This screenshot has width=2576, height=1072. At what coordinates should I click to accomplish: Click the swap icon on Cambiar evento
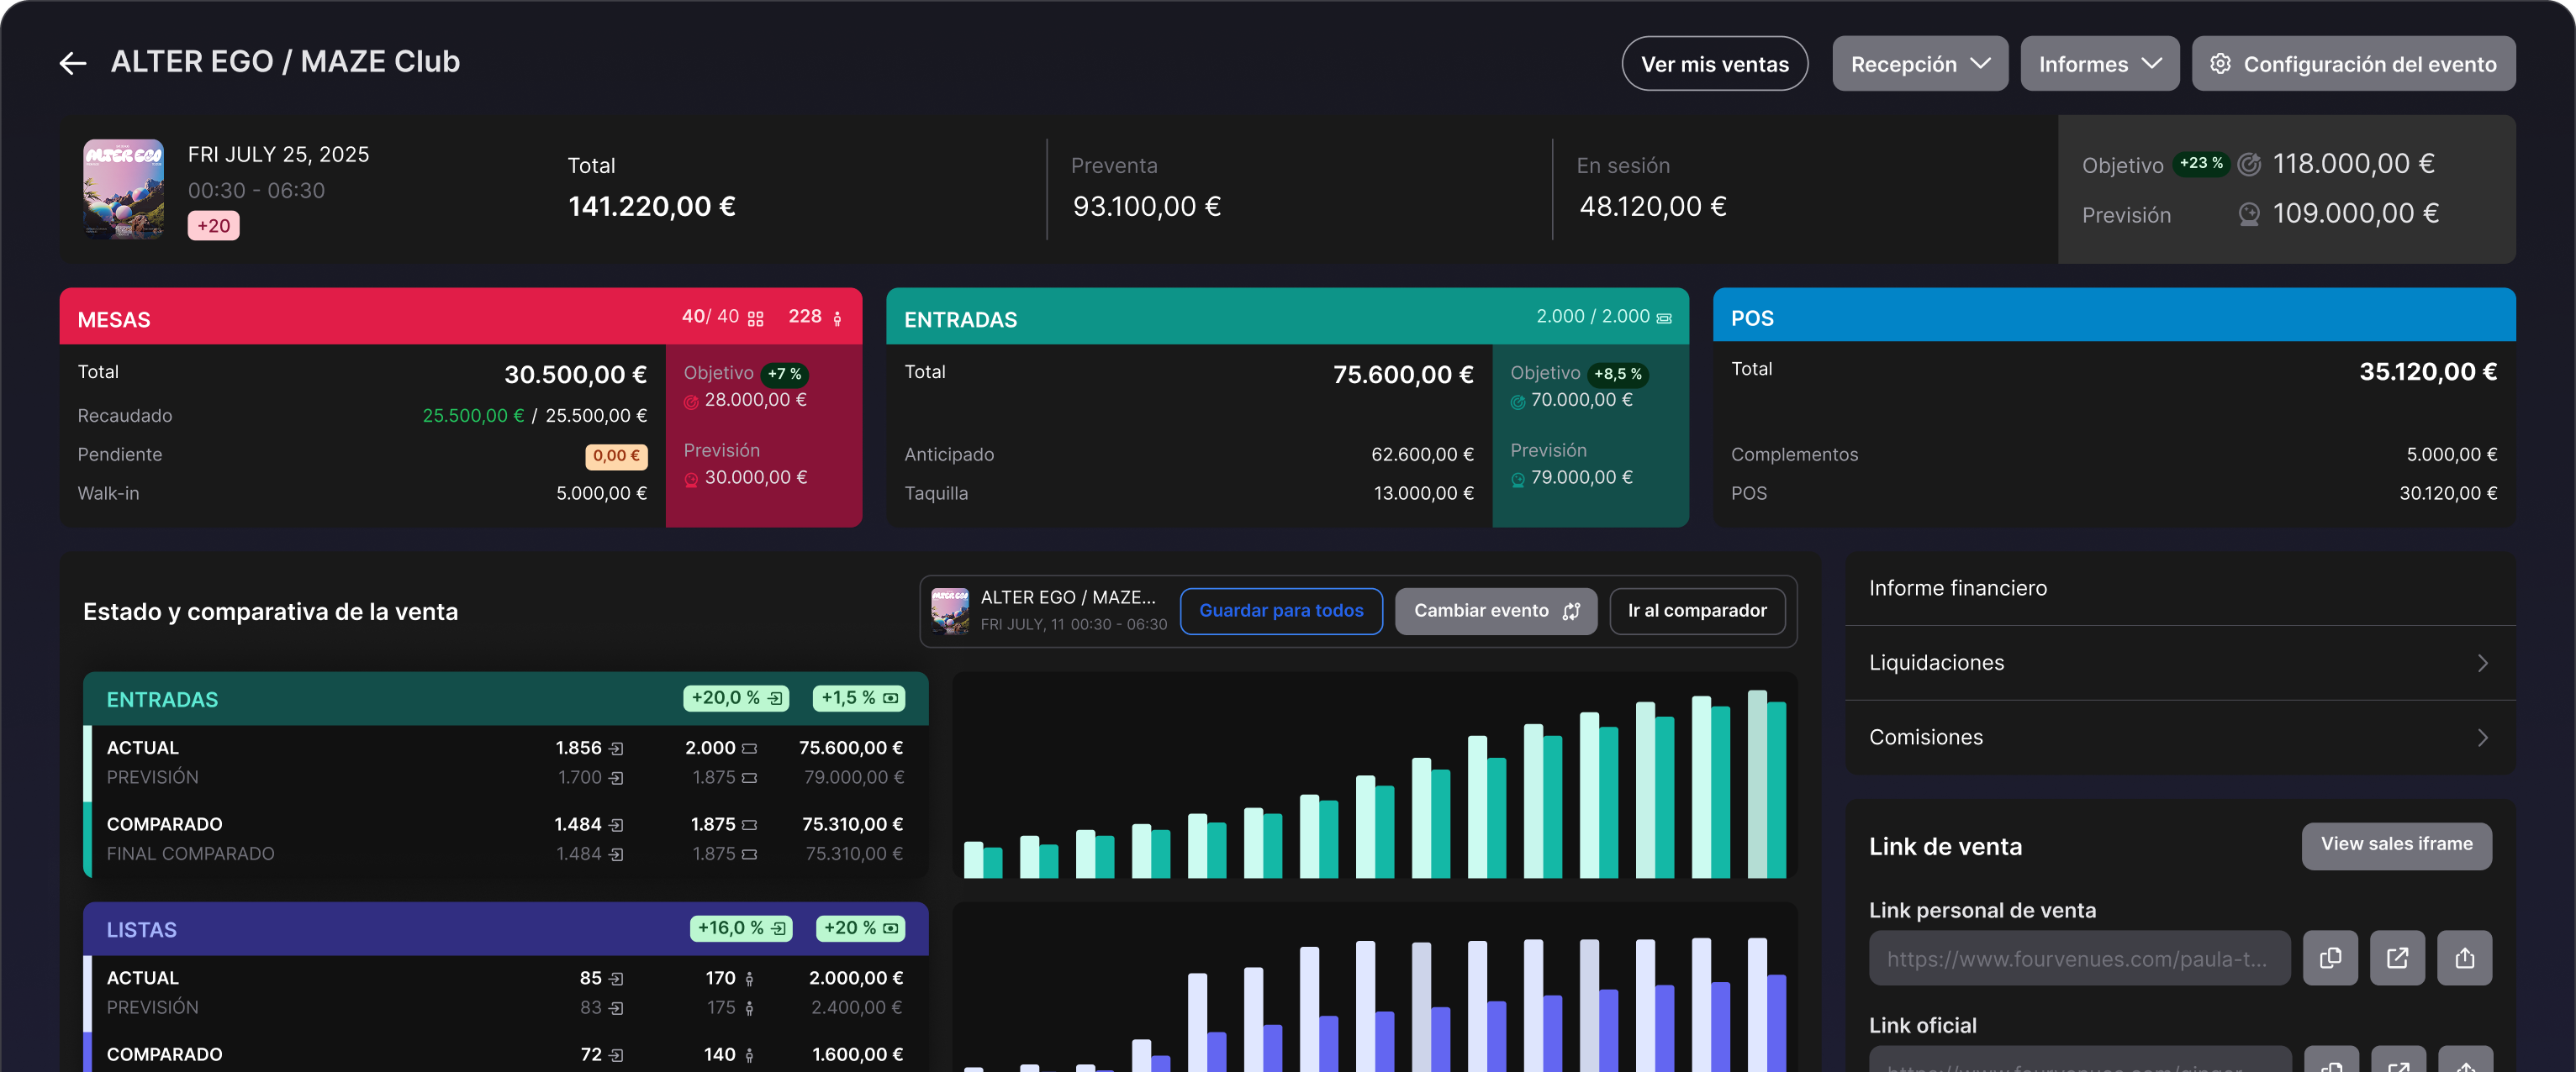(1571, 612)
